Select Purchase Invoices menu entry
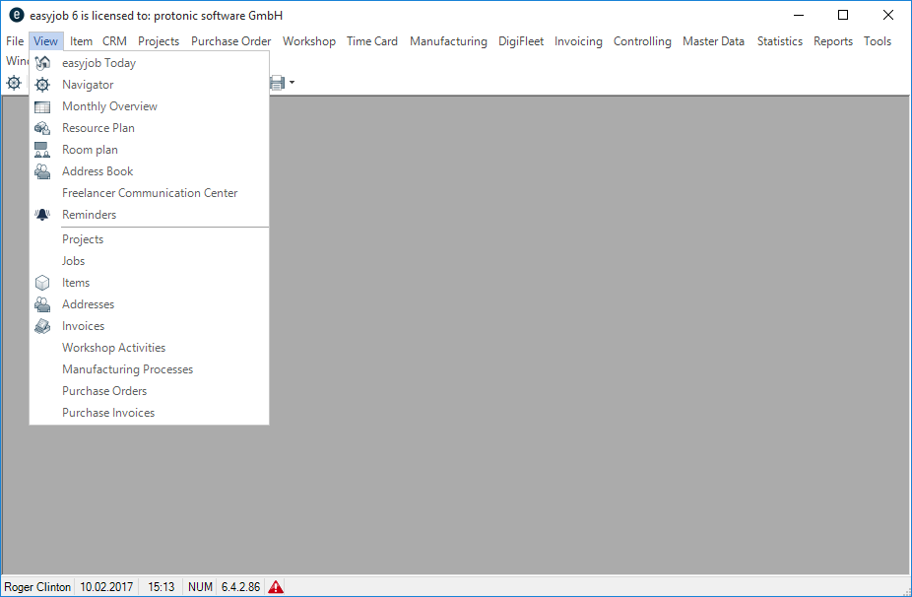The height and width of the screenshot is (597, 912). 108,413
